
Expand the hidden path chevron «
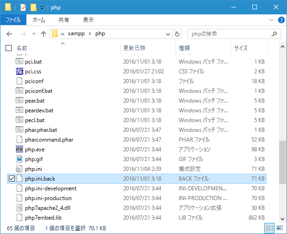[62, 34]
